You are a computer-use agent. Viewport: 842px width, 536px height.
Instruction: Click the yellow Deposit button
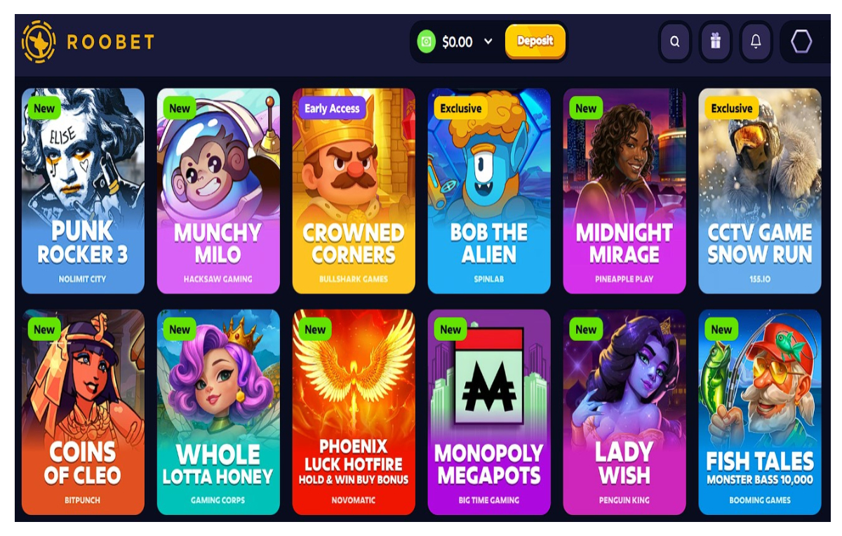pyautogui.click(x=535, y=41)
